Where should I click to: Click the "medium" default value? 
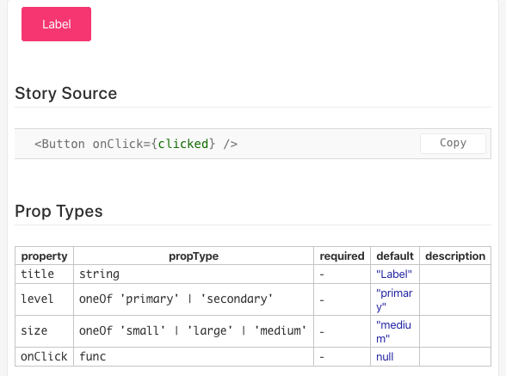point(394,331)
